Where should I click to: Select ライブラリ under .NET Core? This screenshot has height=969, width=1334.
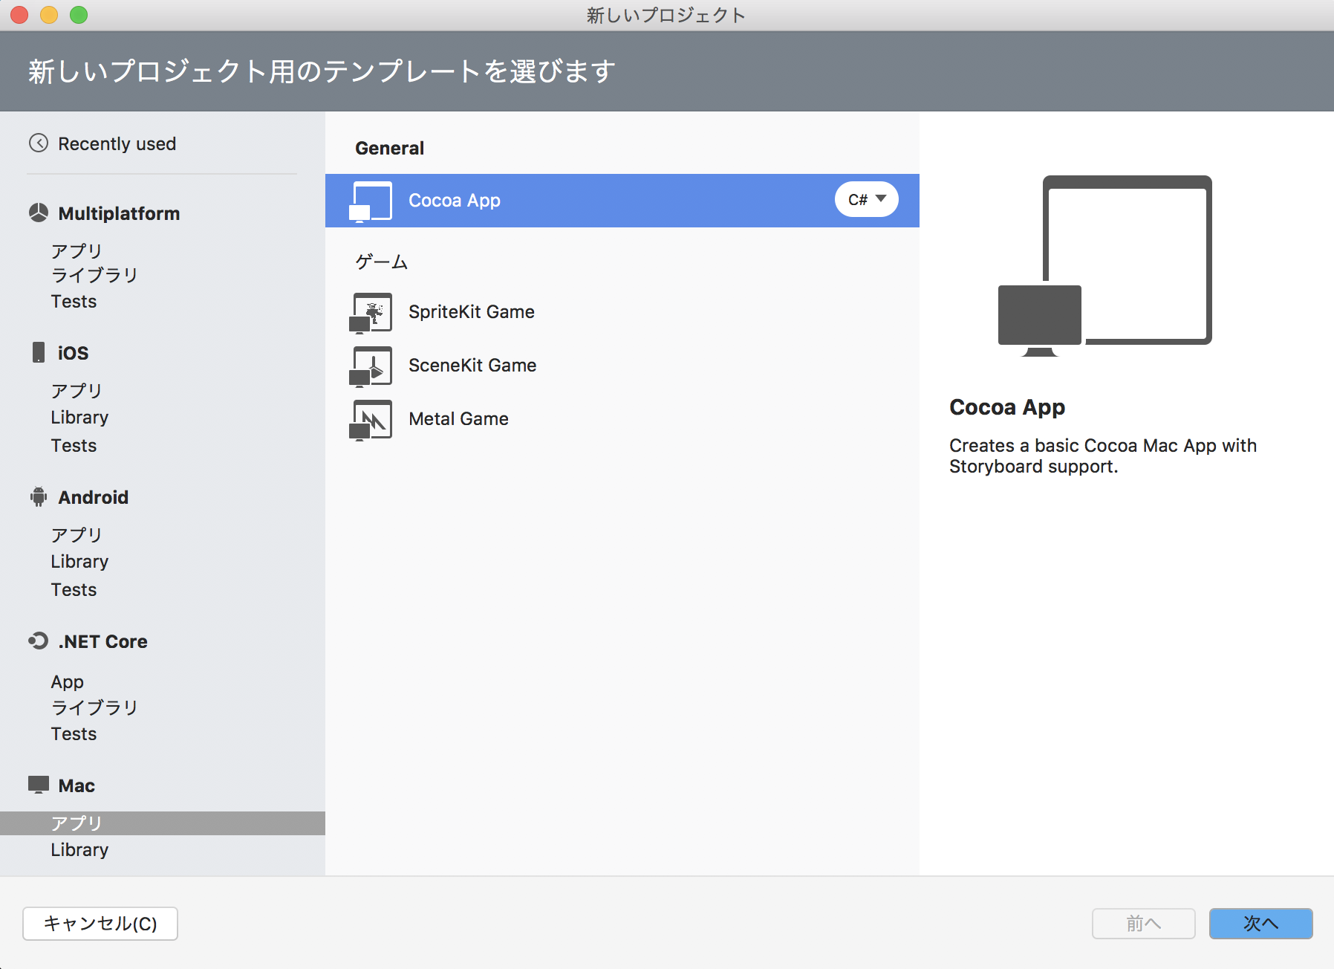[94, 707]
